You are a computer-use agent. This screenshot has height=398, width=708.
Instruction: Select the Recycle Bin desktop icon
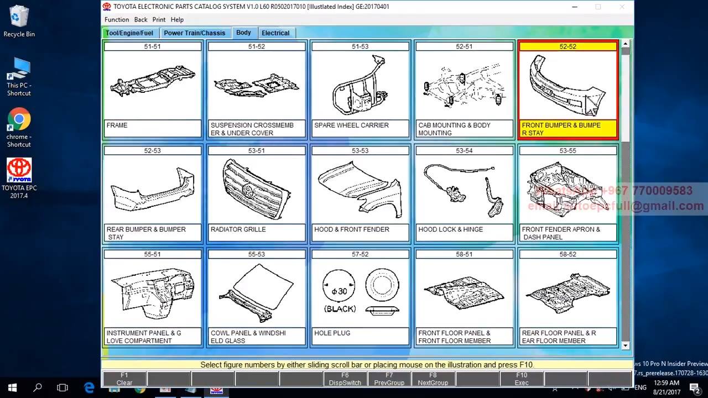[x=19, y=21]
